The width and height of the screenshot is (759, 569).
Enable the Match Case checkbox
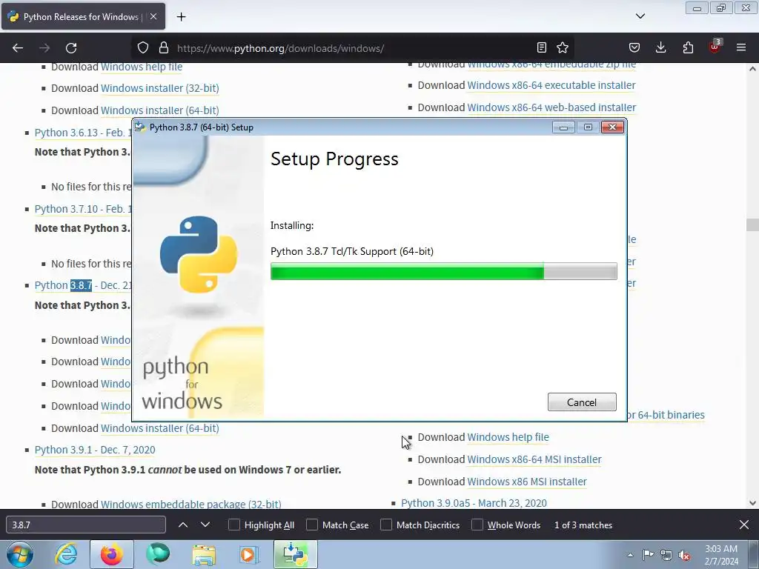[x=312, y=525]
